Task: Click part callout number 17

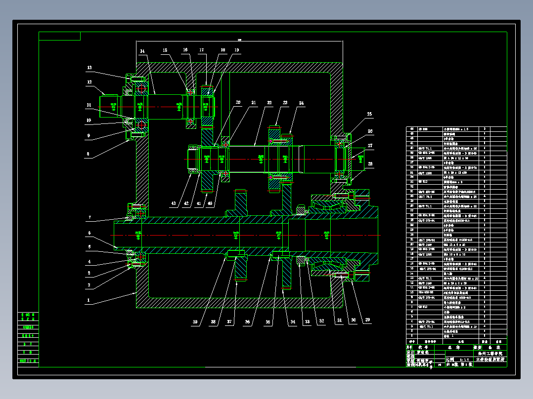Action: [x=202, y=50]
